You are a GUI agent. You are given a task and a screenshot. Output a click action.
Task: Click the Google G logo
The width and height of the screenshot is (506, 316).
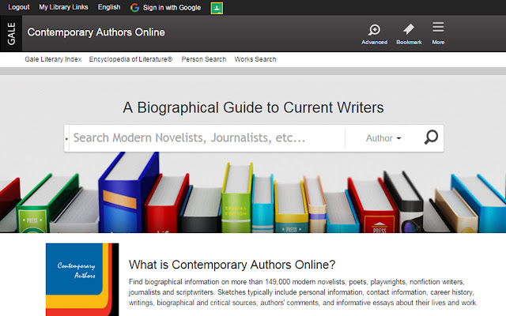tap(134, 8)
